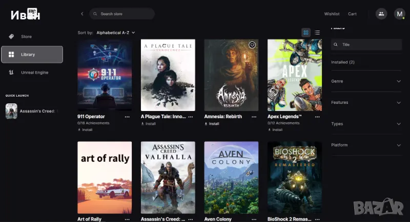
Task: Install 911 Operator
Action: pos(85,129)
